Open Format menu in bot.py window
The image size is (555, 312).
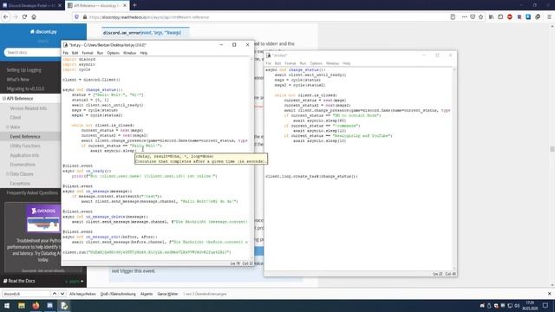pos(88,53)
